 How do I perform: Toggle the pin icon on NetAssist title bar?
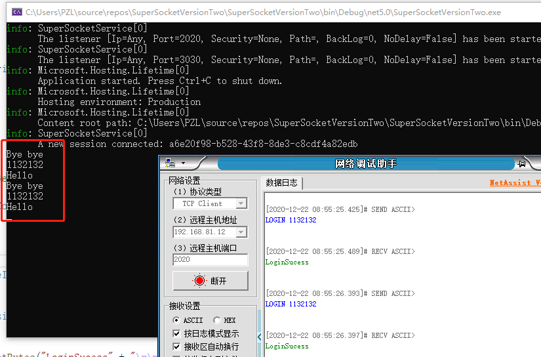tap(522, 163)
